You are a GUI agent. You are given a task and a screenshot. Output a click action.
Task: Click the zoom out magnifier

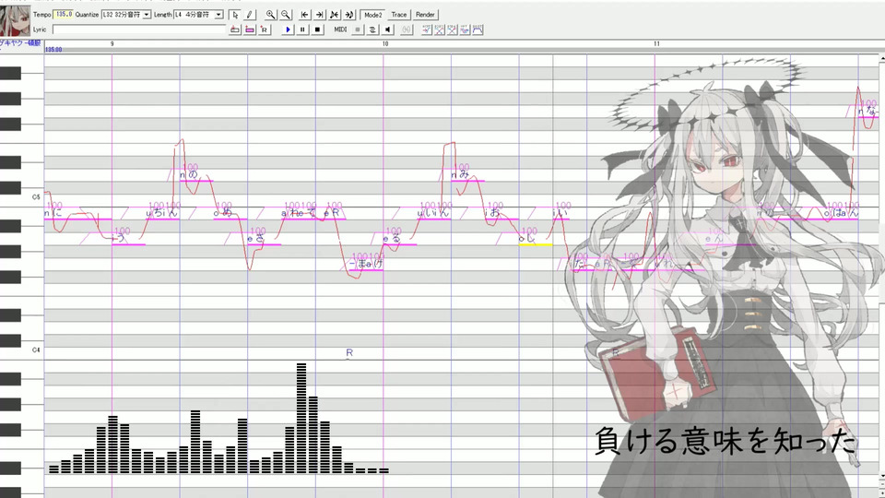click(x=286, y=15)
